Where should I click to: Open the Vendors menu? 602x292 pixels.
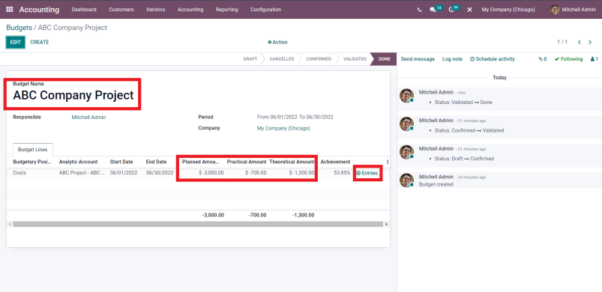(x=155, y=10)
